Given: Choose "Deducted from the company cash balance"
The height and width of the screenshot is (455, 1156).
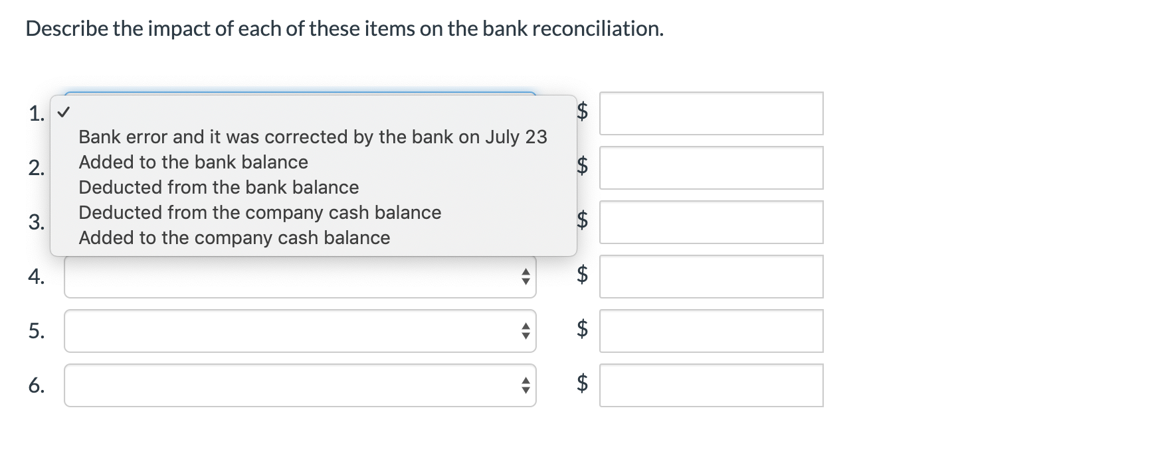Looking at the screenshot, I should click(x=259, y=212).
